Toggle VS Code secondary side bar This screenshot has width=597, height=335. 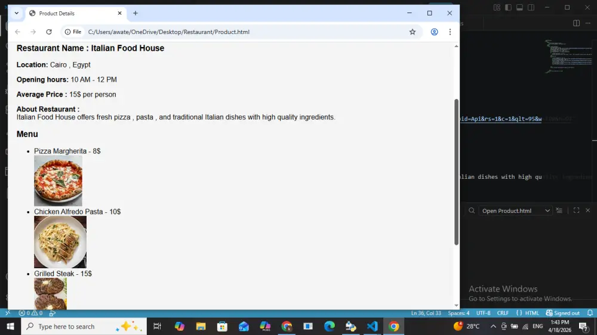(x=531, y=8)
